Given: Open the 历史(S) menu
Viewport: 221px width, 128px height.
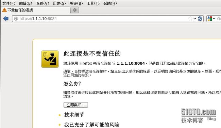Looking at the screenshot, I should 59,3.
